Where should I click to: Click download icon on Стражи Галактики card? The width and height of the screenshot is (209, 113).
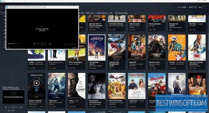point(37,90)
